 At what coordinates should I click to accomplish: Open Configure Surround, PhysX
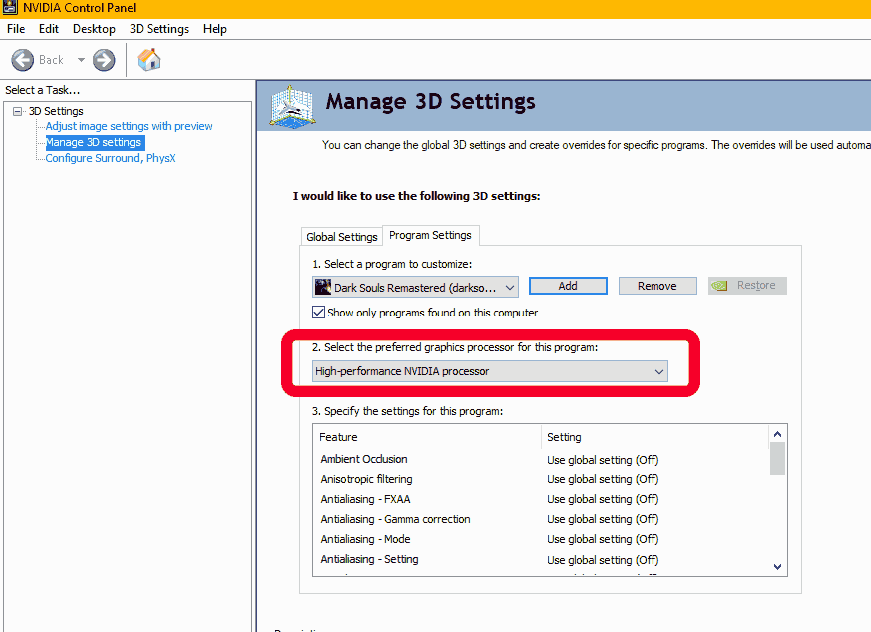click(110, 158)
